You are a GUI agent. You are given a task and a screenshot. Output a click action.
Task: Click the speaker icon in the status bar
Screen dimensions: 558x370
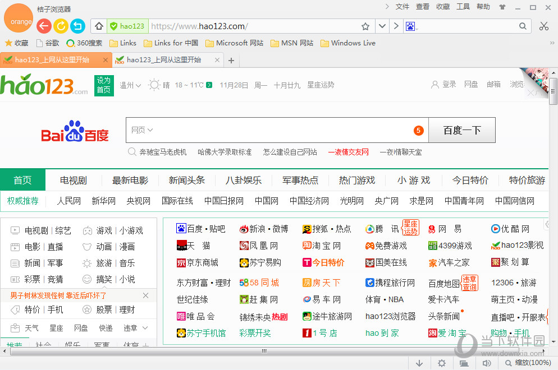point(487,363)
